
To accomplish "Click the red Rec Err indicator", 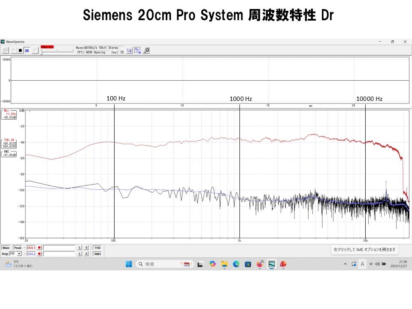I will pos(47,47).
